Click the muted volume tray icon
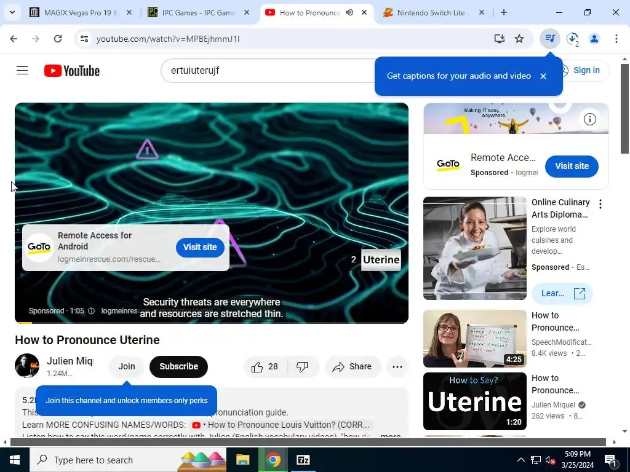The height and width of the screenshot is (472, 630). (550, 460)
